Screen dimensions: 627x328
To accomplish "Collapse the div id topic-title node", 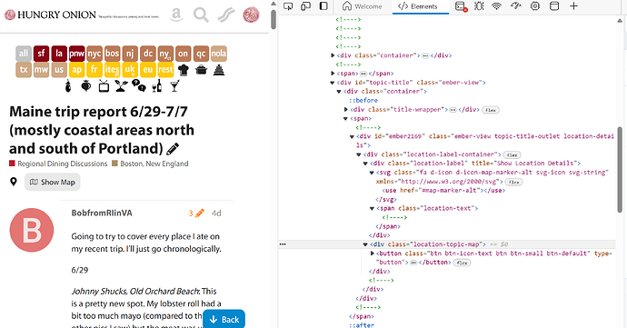I will tap(333, 83).
